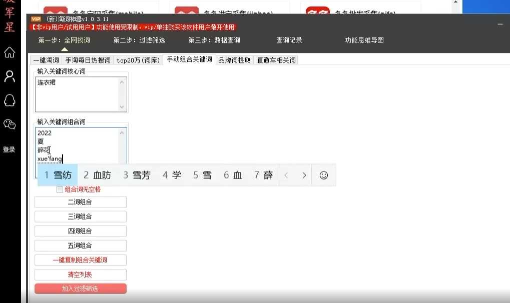Open the home icon in left sidebar
The height and width of the screenshot is (303, 510).
coord(10,52)
